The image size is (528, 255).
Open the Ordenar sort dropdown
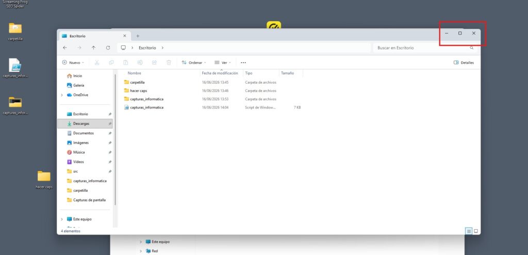tap(194, 63)
